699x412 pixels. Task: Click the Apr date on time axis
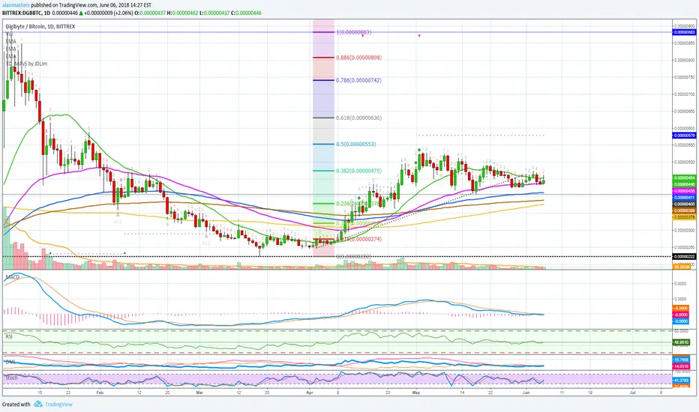[x=310, y=393]
